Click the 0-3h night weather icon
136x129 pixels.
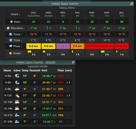pyautogui.click(x=17, y=76)
